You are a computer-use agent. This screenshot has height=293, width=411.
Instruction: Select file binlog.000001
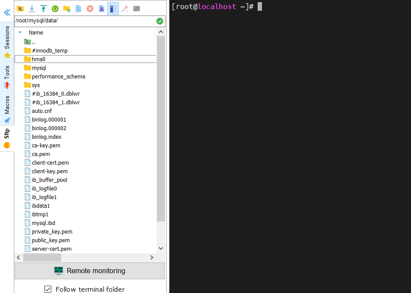point(45,119)
